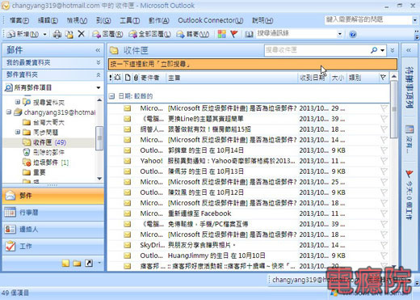
Task: Switch to the Tasks (工作) pane
Action: tap(53, 246)
